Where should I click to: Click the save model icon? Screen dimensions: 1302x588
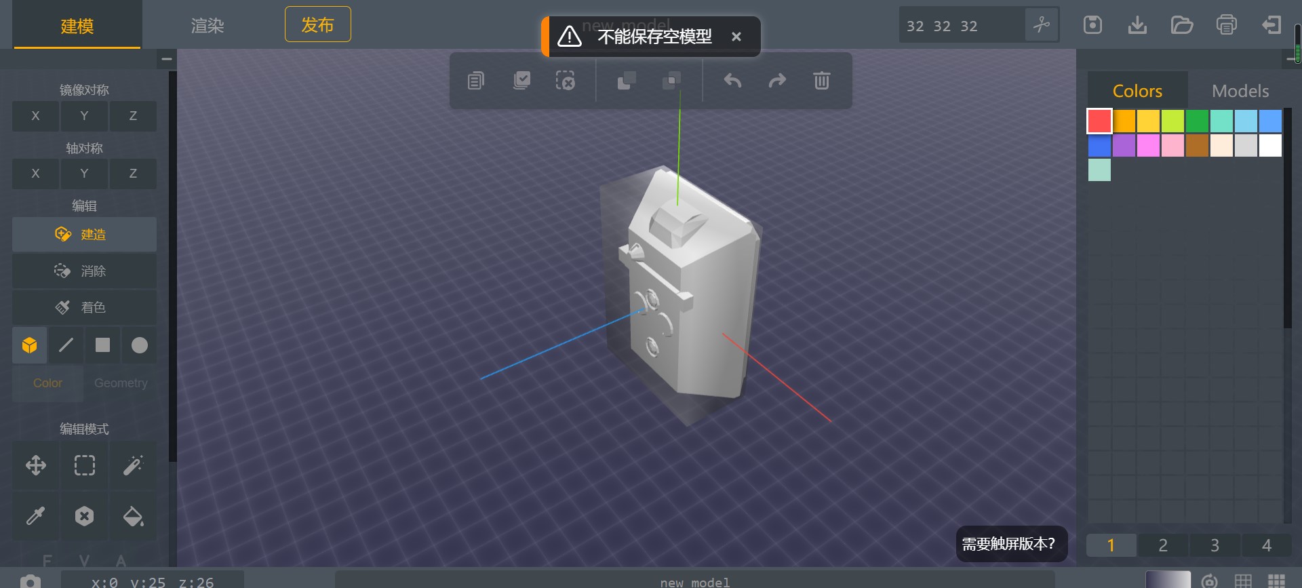(1093, 25)
